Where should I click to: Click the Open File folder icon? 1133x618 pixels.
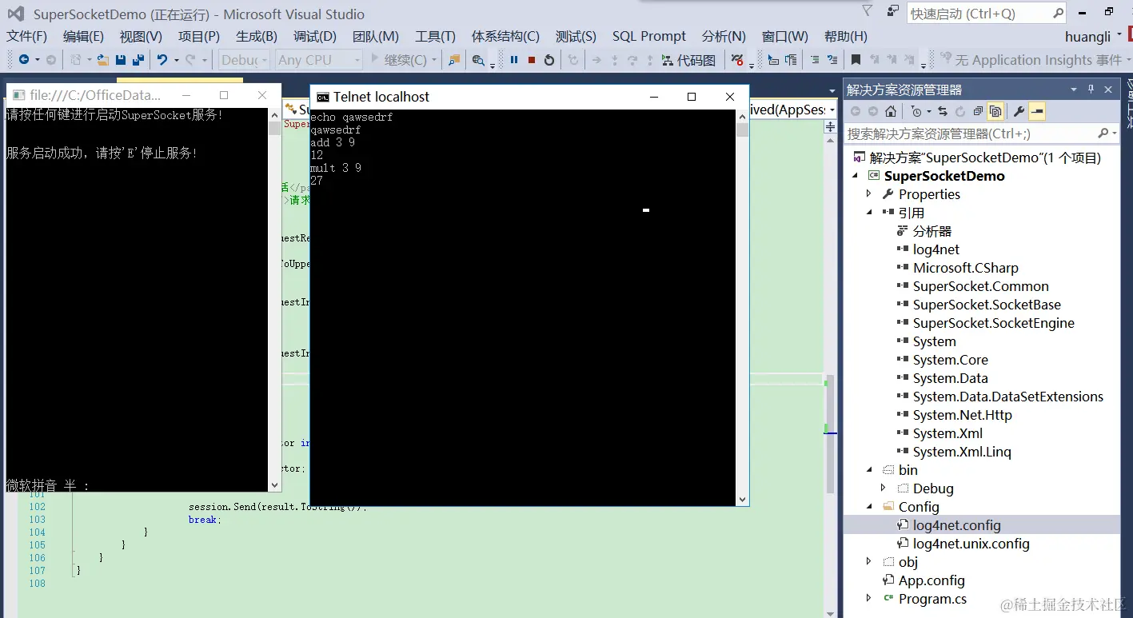point(102,60)
